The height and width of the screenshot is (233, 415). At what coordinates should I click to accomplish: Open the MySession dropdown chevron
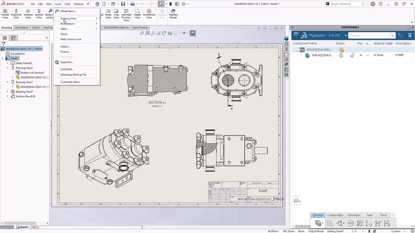click(345, 35)
